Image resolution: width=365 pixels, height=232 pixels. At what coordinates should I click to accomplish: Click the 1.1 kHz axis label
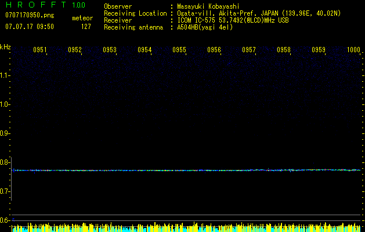[5, 75]
